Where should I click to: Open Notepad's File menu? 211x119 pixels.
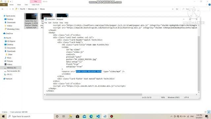point(45,23)
